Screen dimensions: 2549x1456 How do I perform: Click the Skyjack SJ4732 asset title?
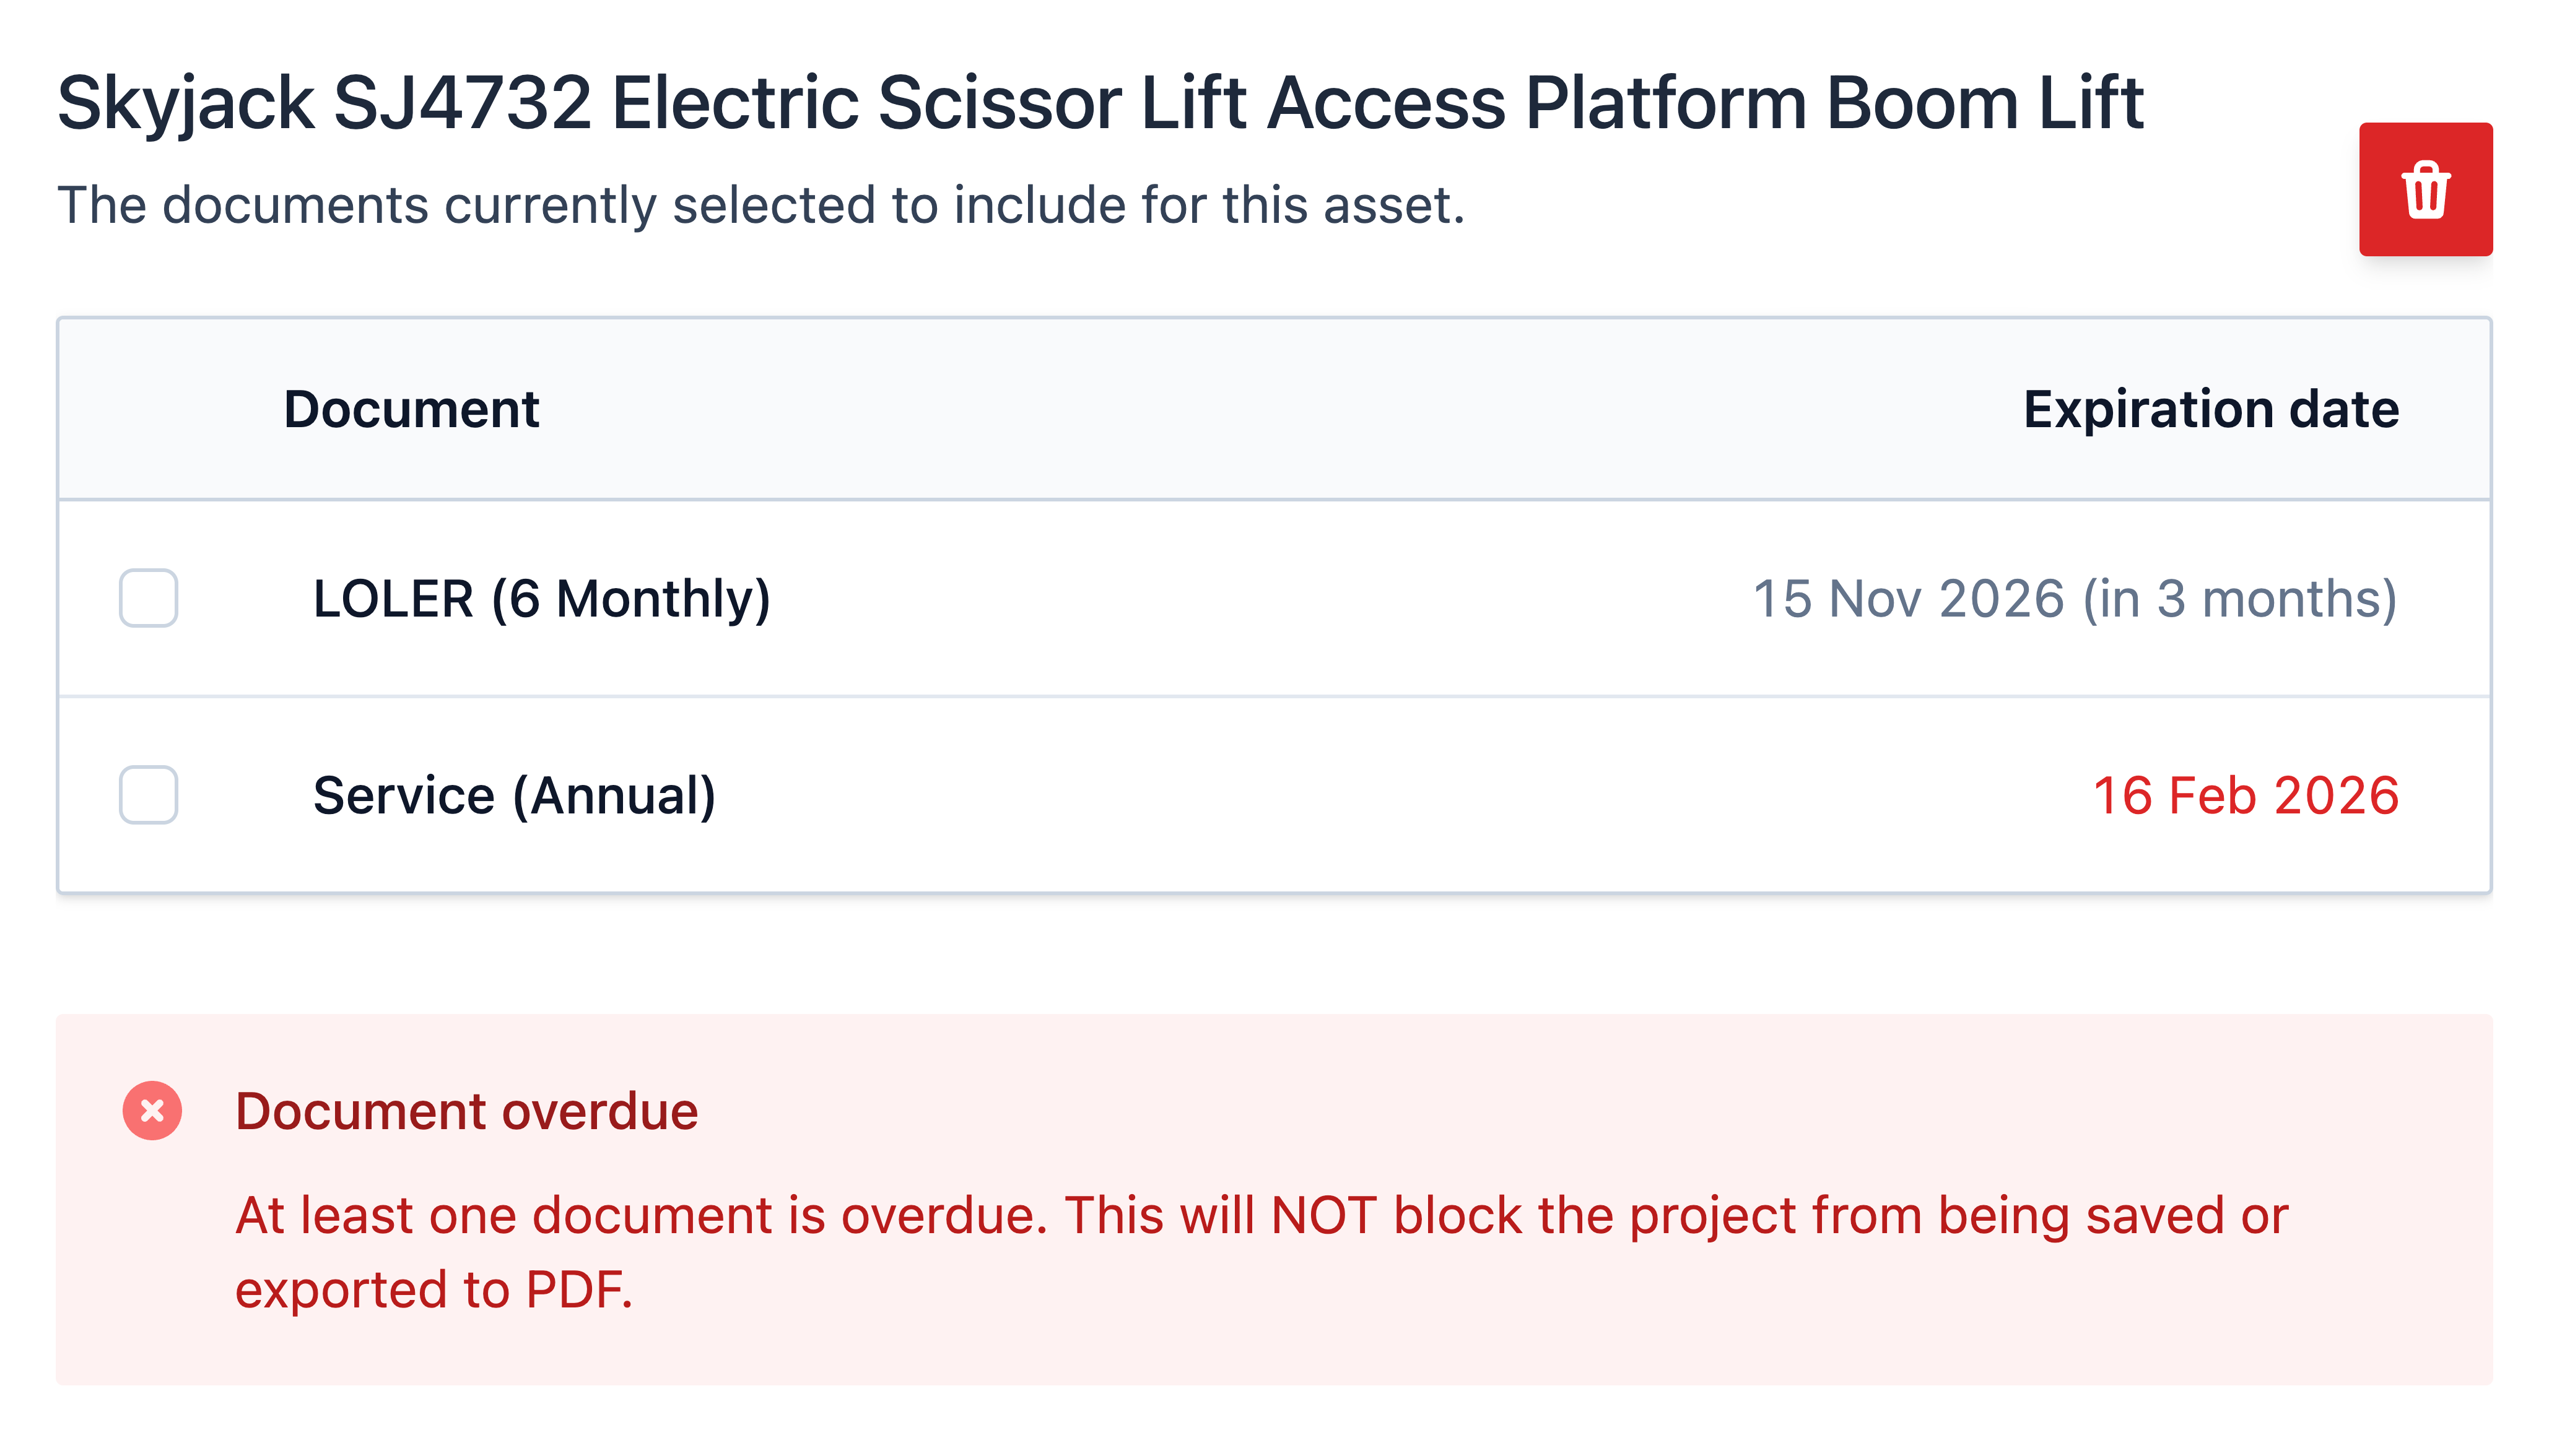coord(1100,103)
